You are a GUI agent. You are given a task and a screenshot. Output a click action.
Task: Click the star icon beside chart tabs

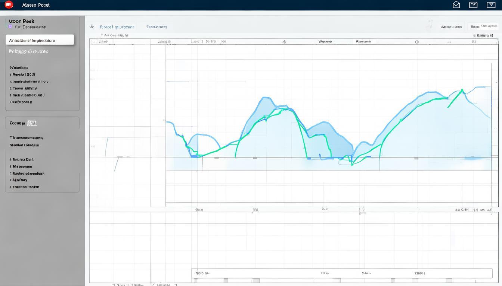(x=92, y=26)
